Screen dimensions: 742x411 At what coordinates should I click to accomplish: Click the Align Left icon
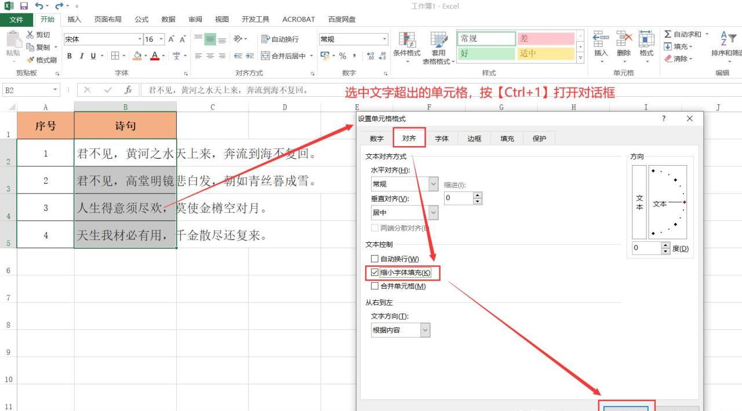[x=198, y=56]
